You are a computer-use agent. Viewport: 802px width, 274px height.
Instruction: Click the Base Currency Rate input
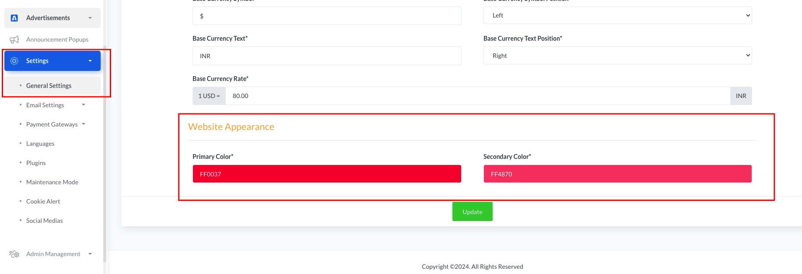(477, 96)
